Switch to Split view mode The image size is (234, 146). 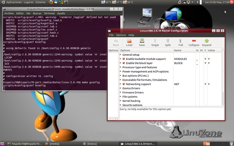[x=168, y=43]
